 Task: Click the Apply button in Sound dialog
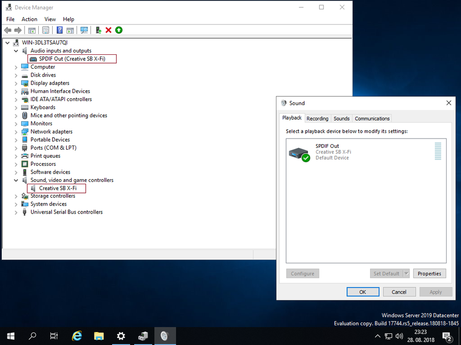(436, 292)
